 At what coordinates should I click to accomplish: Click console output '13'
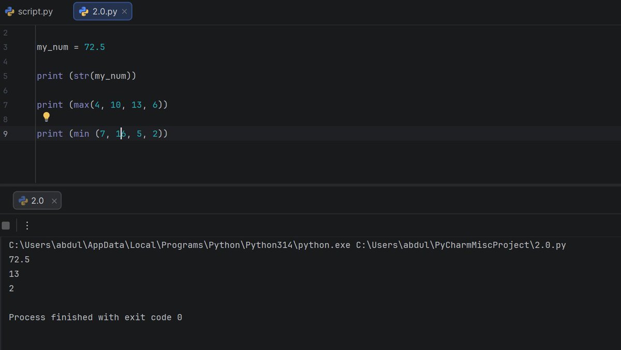pyautogui.click(x=14, y=274)
